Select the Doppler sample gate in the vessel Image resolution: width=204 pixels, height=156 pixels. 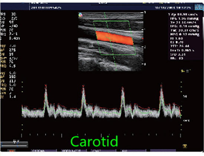[109, 39]
